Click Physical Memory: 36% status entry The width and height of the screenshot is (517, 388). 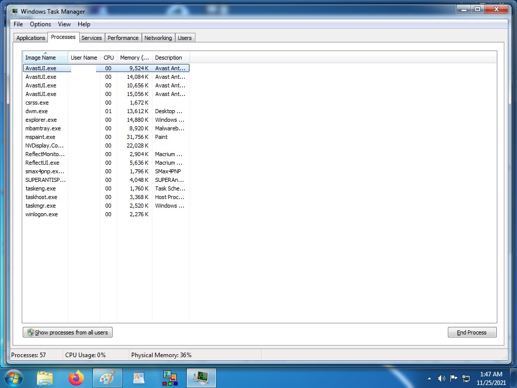point(161,355)
